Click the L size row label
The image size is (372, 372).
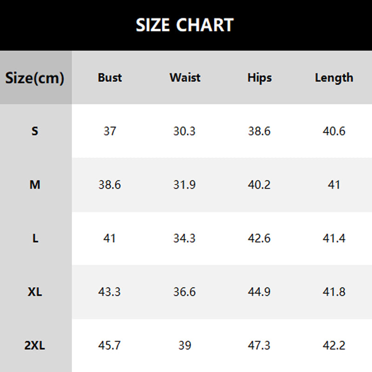click(35, 239)
